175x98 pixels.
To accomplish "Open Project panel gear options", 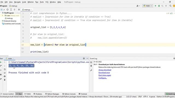I will click(19, 10).
